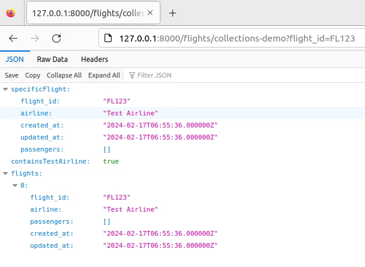365x267 pixels.
Task: Collapse the specificFlight node
Action: (x=6, y=89)
